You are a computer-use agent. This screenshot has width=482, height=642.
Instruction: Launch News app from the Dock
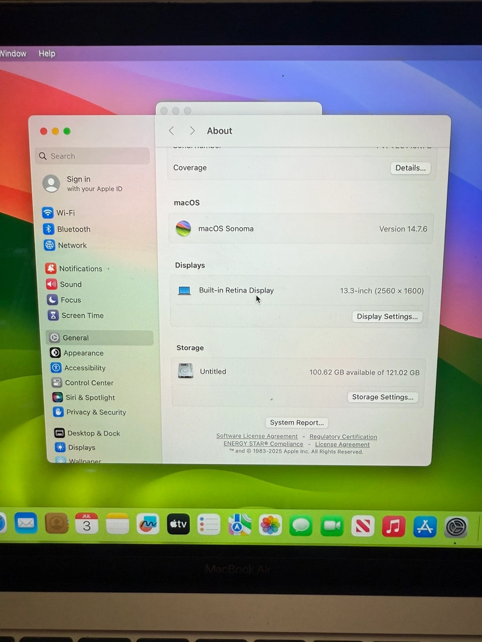363,527
